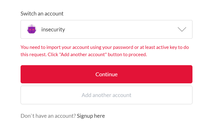Click the Add another account button

pos(106,95)
